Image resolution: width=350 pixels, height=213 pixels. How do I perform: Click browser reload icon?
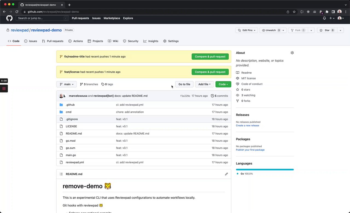[x=17, y=12]
